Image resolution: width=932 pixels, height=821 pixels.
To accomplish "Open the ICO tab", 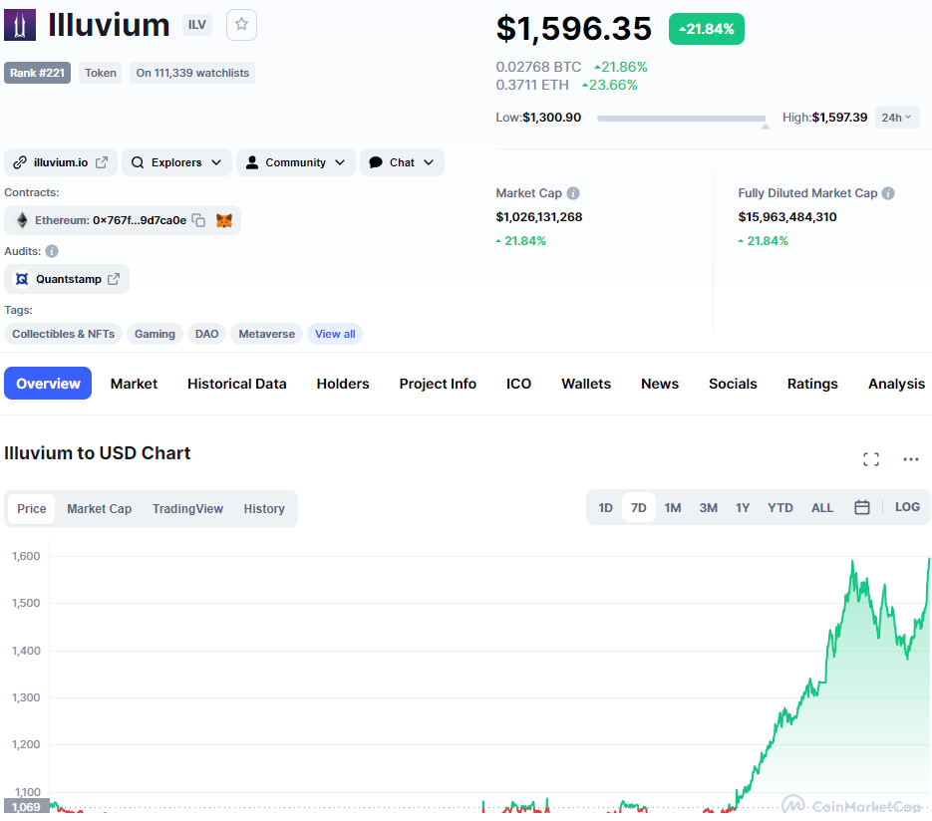I will [x=518, y=384].
